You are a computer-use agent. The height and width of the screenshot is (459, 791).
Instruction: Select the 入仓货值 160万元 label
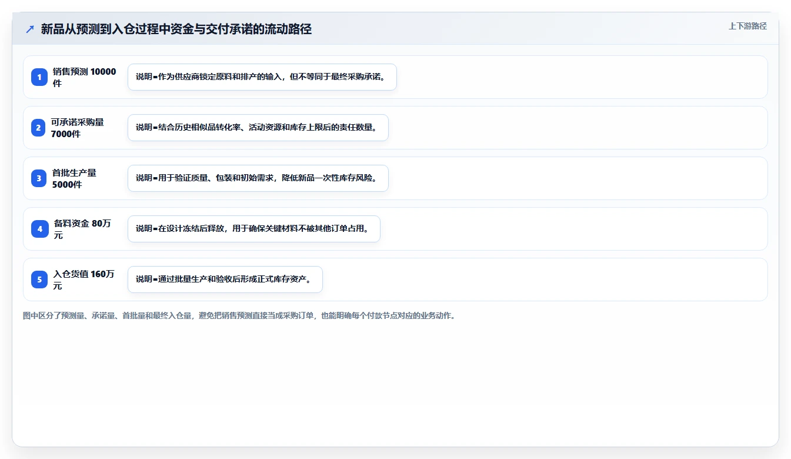84,280
